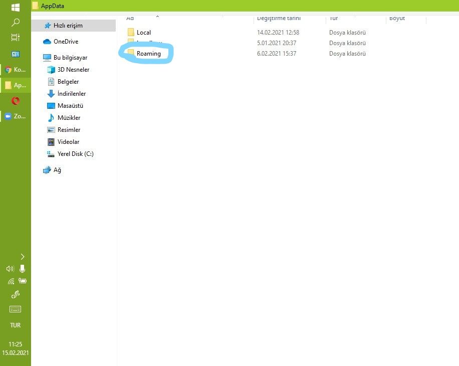Click the Roaming folder icon

(131, 53)
